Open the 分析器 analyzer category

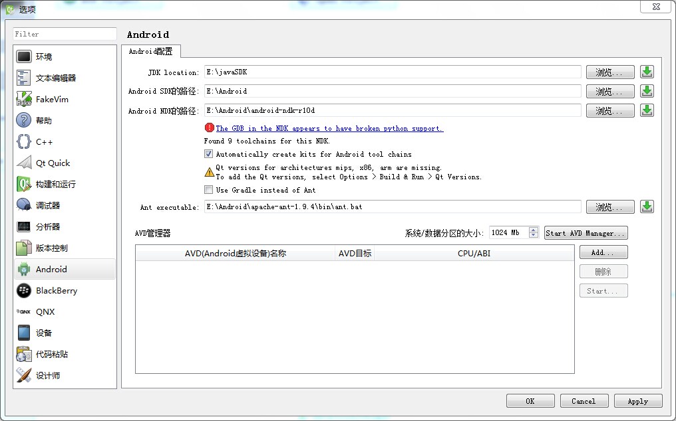click(x=65, y=226)
